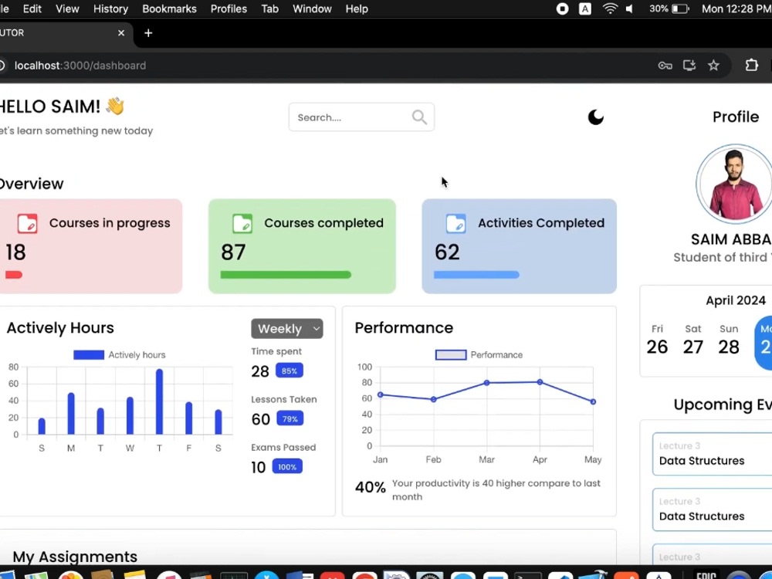Click the password key icon in address bar
The image size is (772, 579).
pyautogui.click(x=665, y=66)
